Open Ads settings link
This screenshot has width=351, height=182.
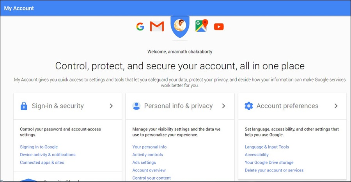pyautogui.click(x=144, y=163)
